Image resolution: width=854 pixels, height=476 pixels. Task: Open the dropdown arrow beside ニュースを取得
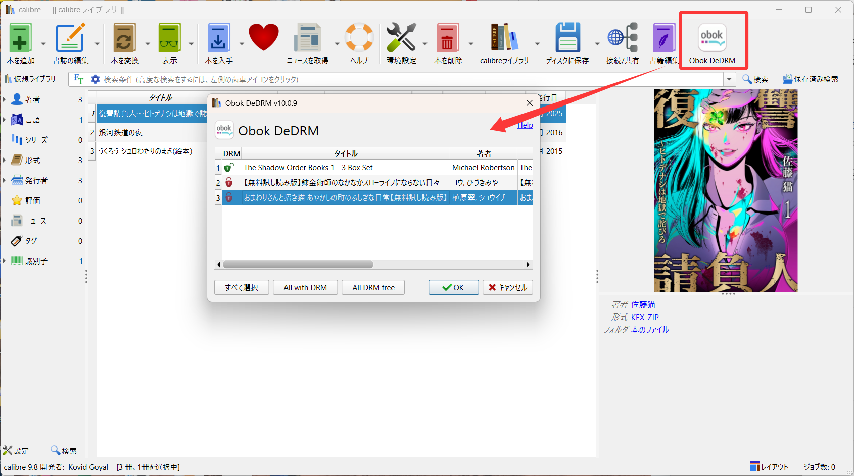(337, 44)
